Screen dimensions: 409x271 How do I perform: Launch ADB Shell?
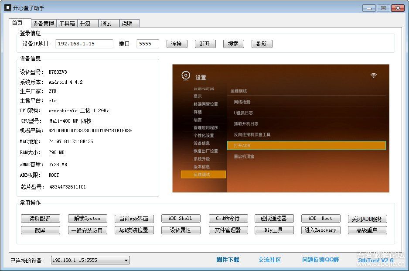click(180, 219)
